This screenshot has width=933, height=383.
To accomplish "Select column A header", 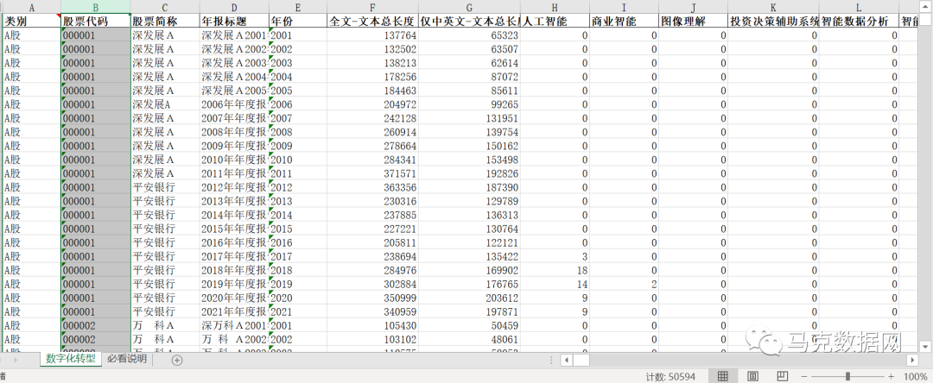I will tap(32, 7).
